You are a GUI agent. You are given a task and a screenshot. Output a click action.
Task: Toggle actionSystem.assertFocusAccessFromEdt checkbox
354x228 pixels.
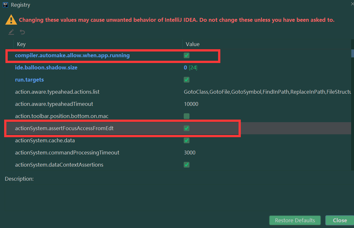click(186, 128)
